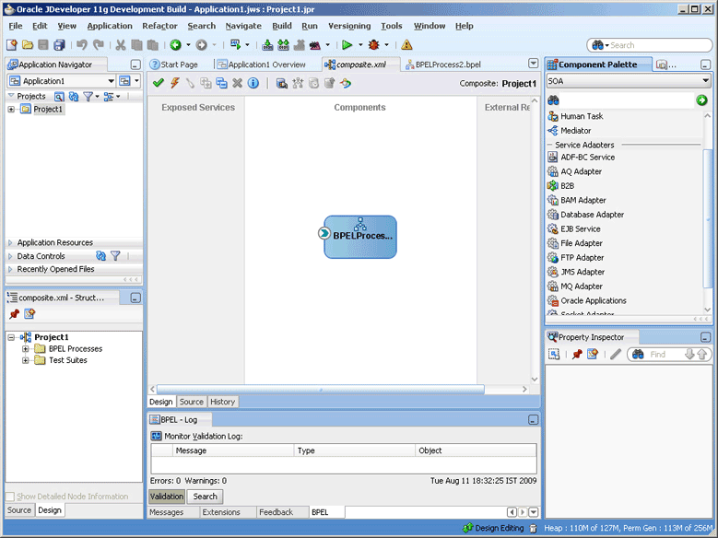Screen dimensions: 718x538
Task: Click the green Run arrow in main toolbar
Action: (x=347, y=44)
